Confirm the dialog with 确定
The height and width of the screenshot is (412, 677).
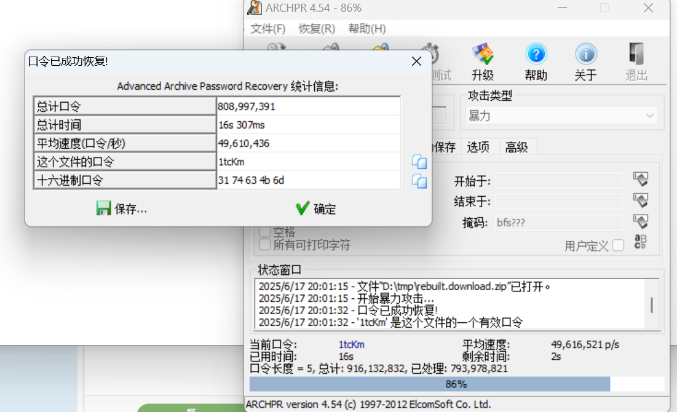coord(315,209)
